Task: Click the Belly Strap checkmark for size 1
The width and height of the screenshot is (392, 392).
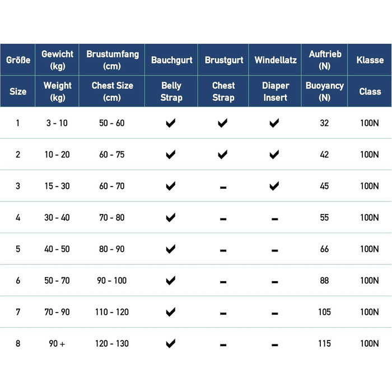Action: 171,123
